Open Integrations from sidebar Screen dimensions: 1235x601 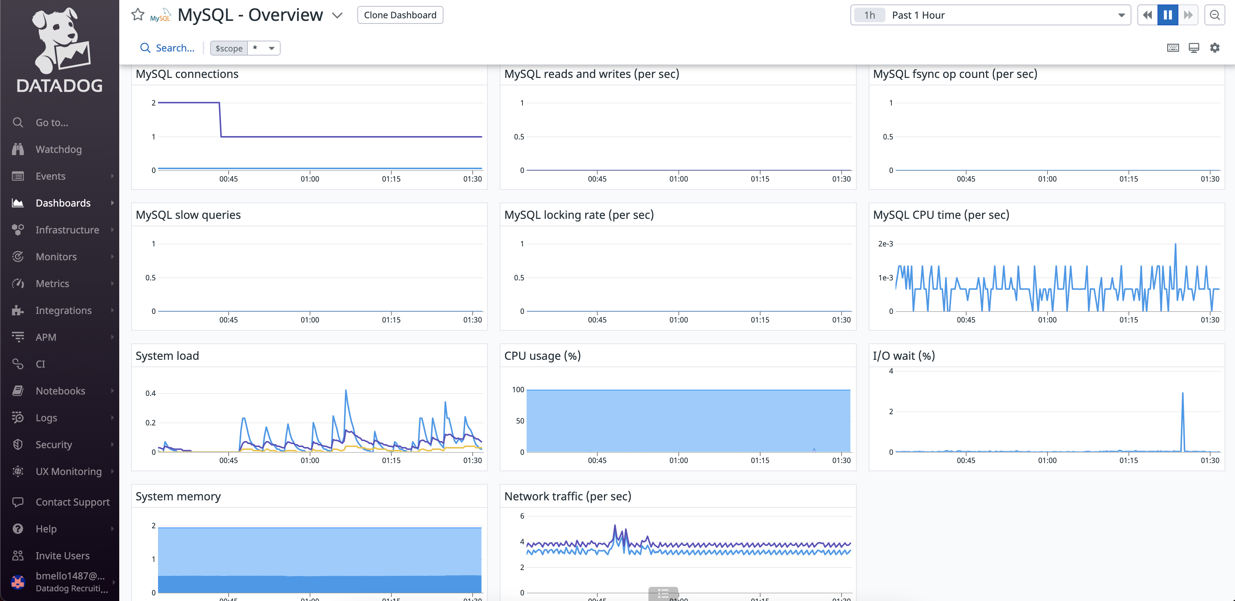point(63,310)
